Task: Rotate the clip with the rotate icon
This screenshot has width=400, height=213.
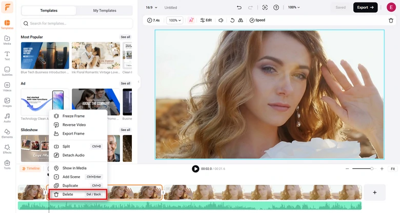Action: (232, 20)
